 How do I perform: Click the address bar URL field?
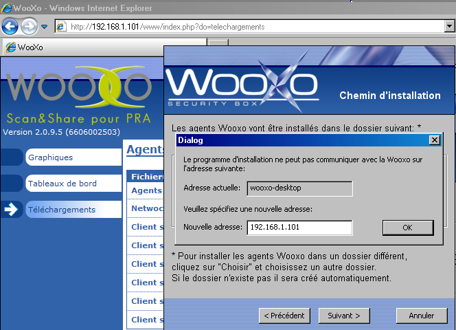pos(250,27)
